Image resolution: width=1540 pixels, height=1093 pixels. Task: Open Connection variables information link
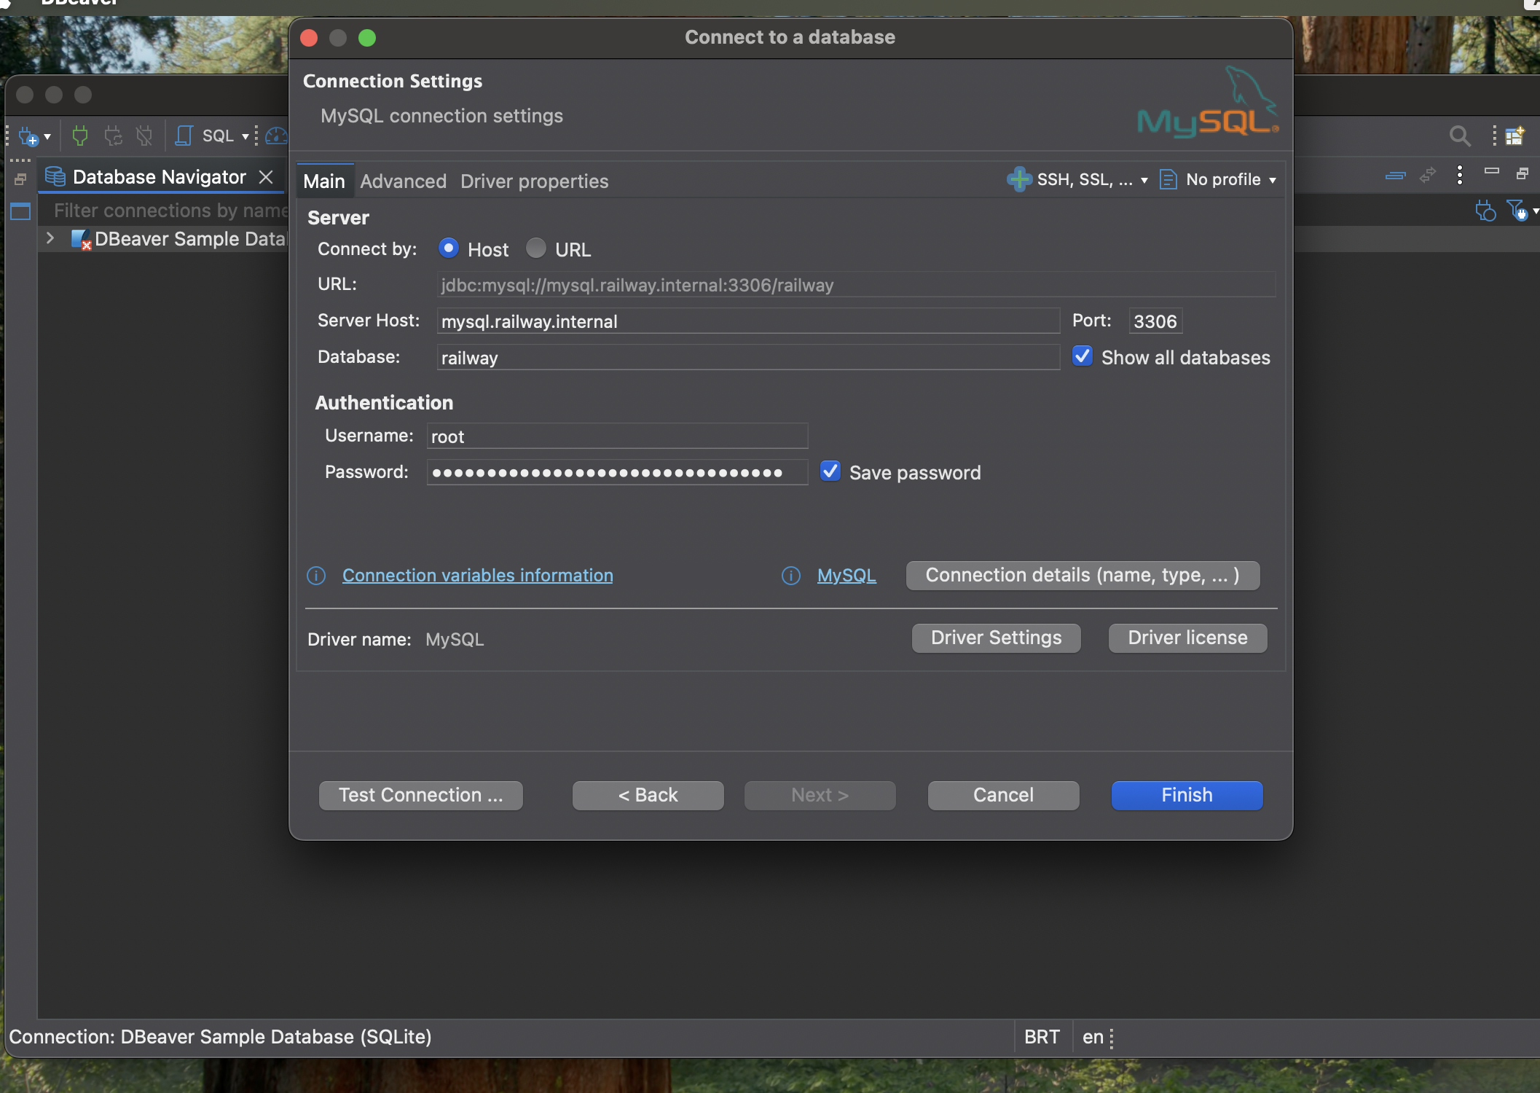tap(477, 576)
